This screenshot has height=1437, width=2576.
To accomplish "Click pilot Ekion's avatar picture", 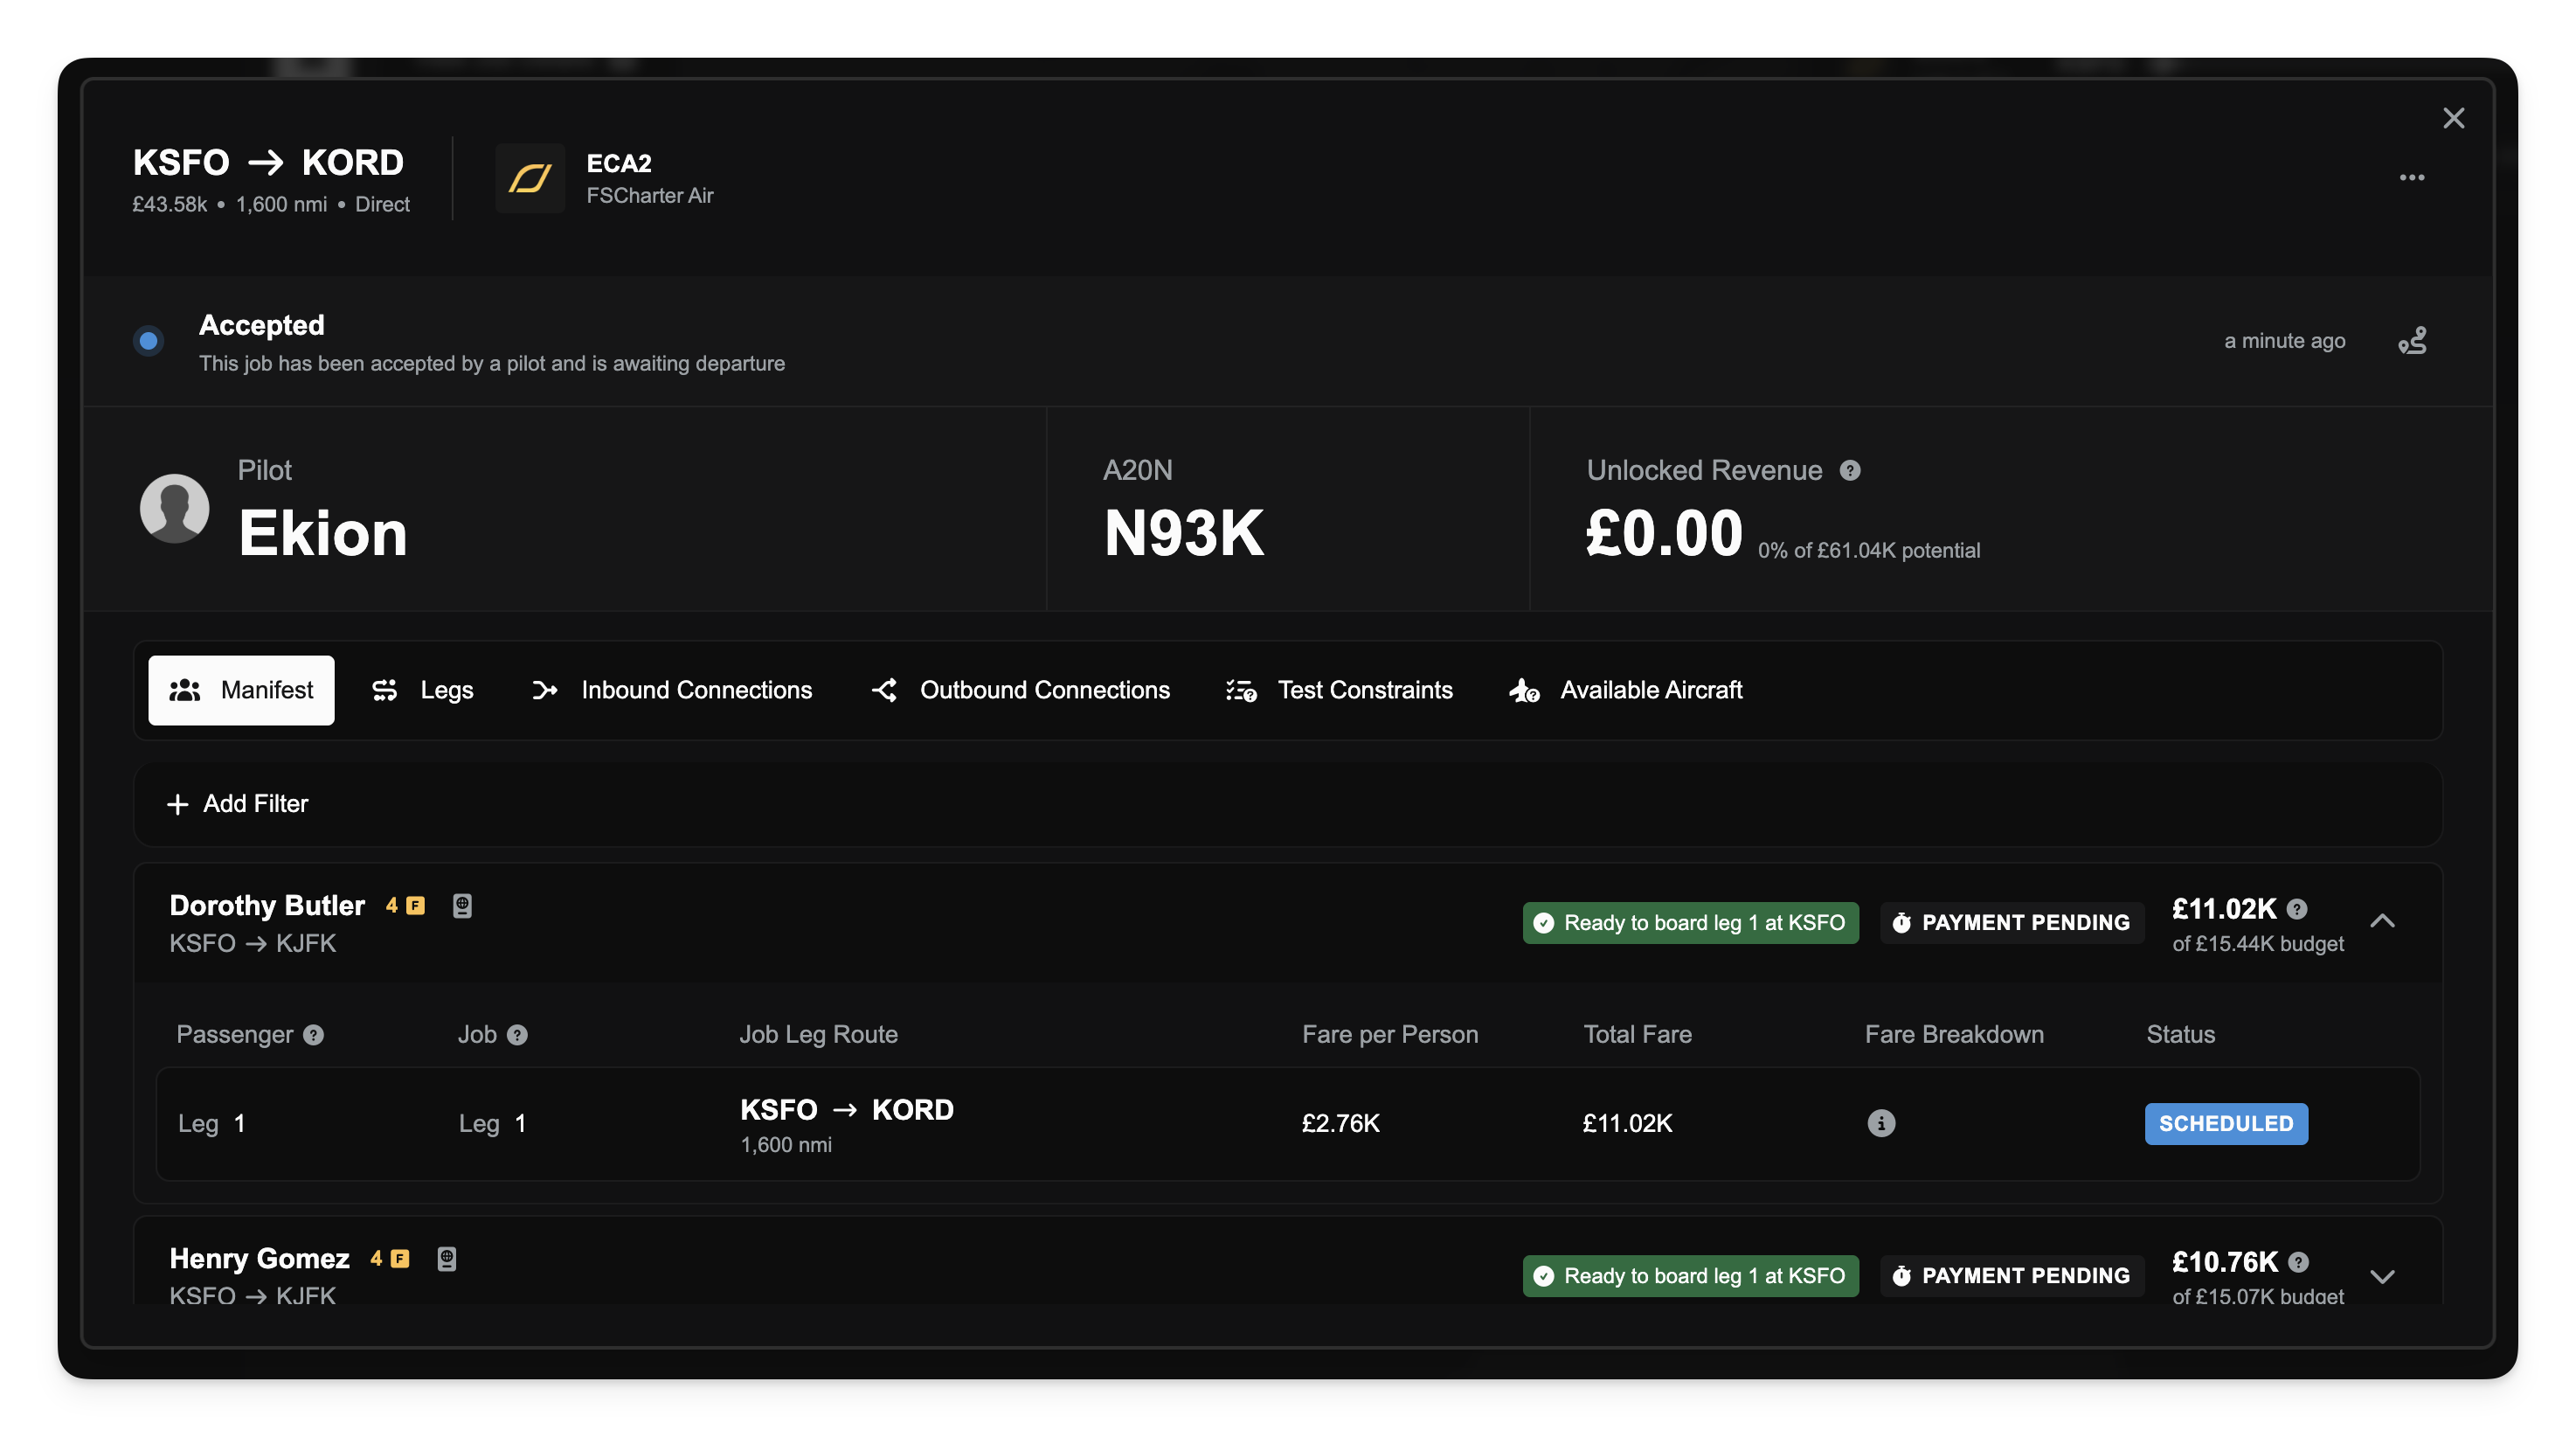I will pyautogui.click(x=175, y=508).
